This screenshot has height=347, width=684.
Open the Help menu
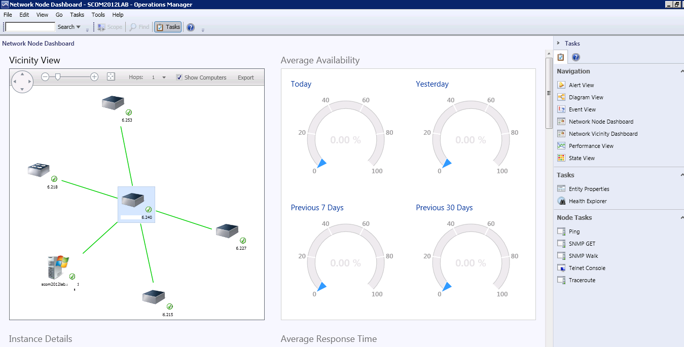[118, 15]
